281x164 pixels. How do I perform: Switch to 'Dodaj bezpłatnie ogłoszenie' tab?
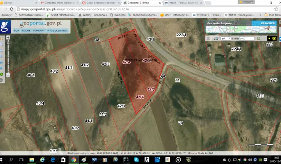coord(101,3)
